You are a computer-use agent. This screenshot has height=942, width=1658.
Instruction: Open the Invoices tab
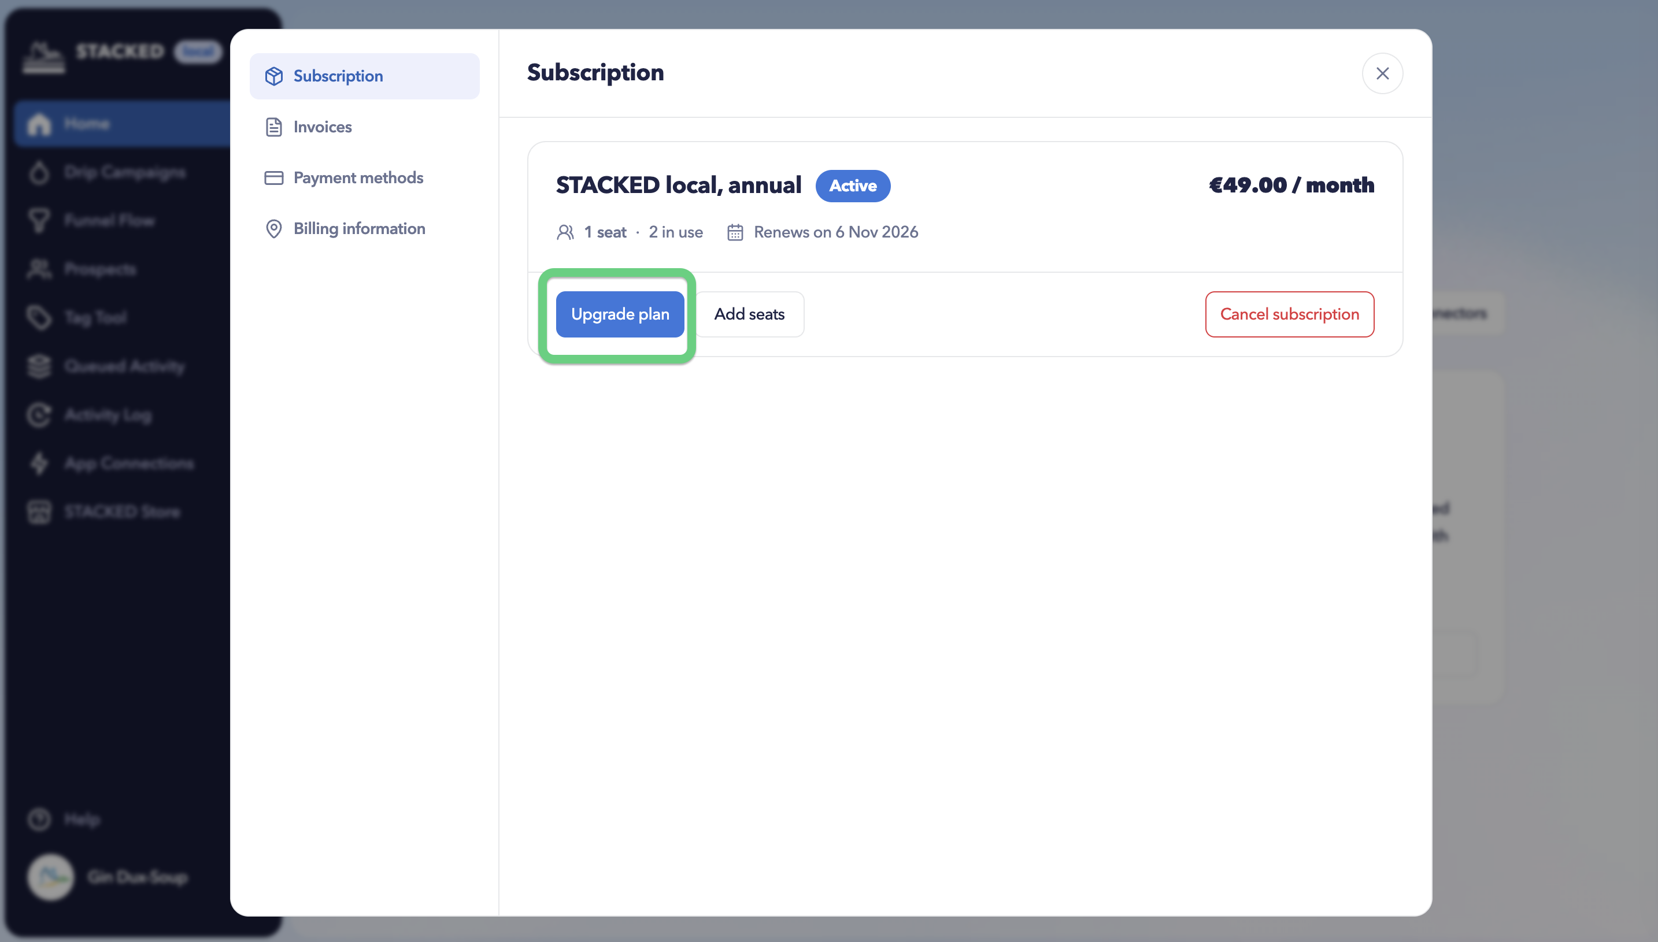coord(364,127)
